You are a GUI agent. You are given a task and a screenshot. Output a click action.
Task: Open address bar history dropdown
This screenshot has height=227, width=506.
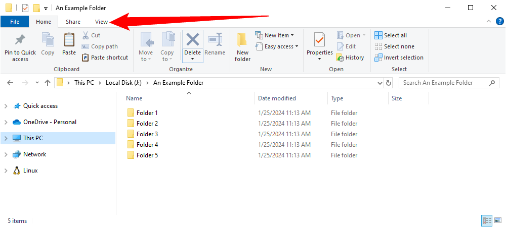380,83
